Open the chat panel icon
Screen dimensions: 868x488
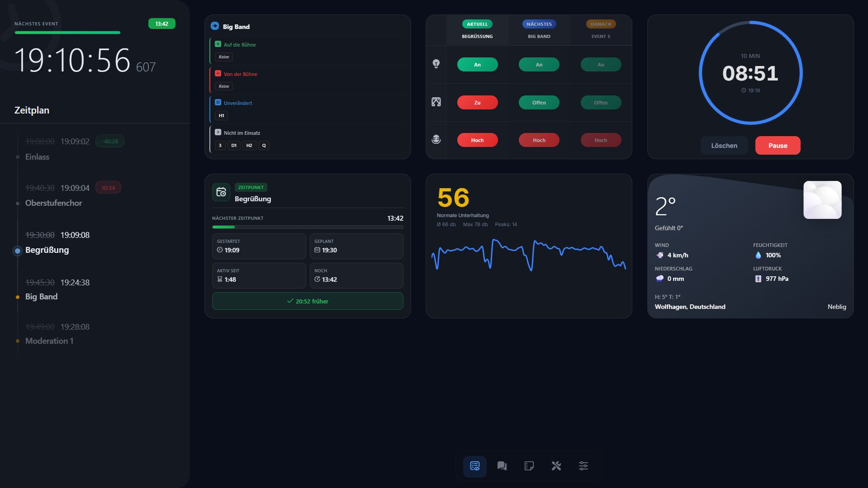pos(502,466)
